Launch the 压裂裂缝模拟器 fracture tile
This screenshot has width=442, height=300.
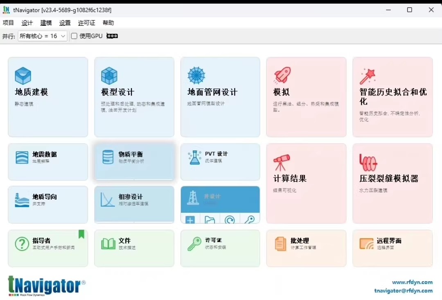(x=392, y=184)
